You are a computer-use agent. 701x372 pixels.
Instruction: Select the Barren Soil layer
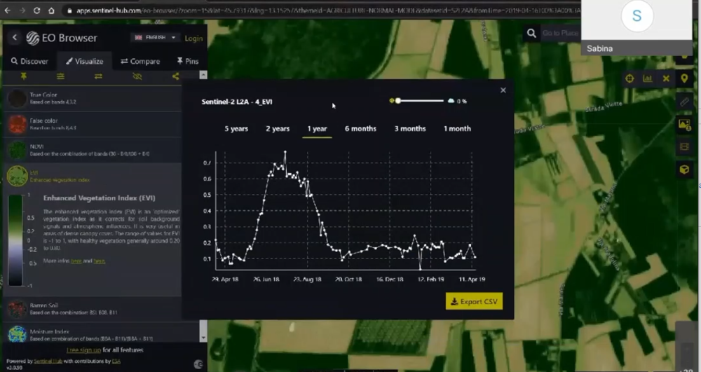click(92, 309)
